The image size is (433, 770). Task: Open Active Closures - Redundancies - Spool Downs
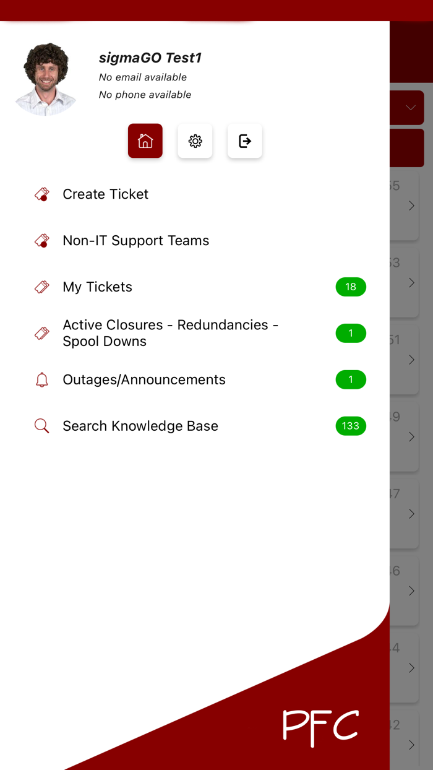[x=170, y=333]
